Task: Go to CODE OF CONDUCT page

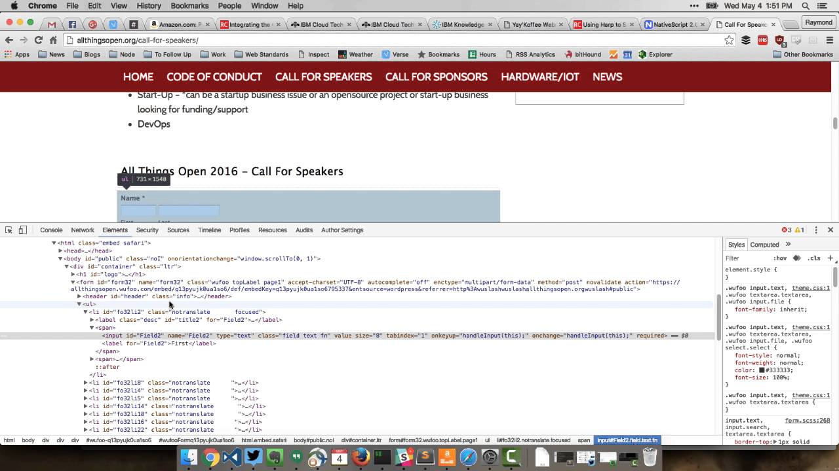Action: (214, 77)
